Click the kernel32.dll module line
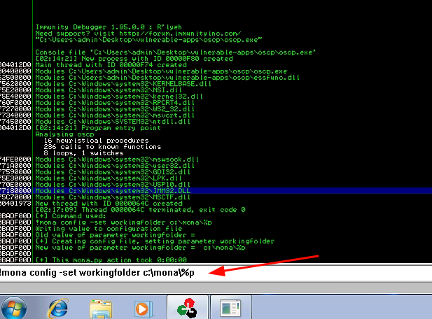 pyautogui.click(x=119, y=97)
